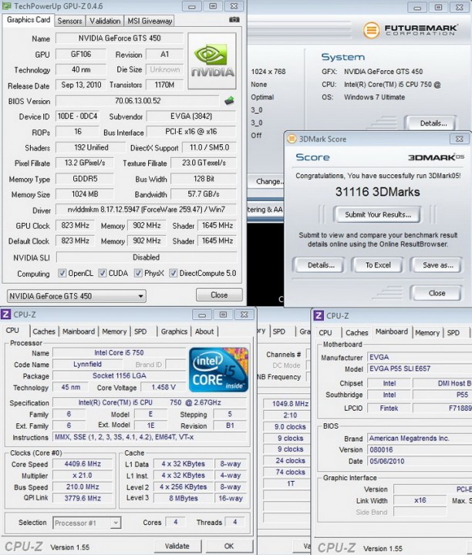Click the Core Speed value 4409.6 MHz
The image size is (472, 555).
click(x=83, y=464)
